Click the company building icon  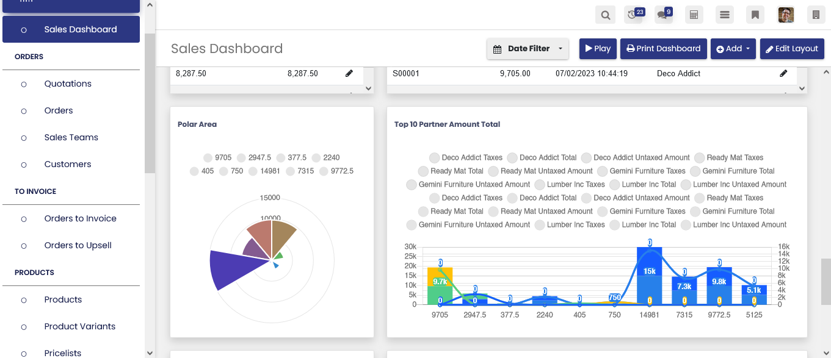coord(816,15)
